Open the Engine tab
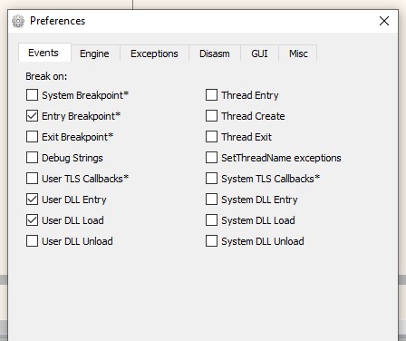Image resolution: width=406 pixels, height=341 pixels. [95, 54]
